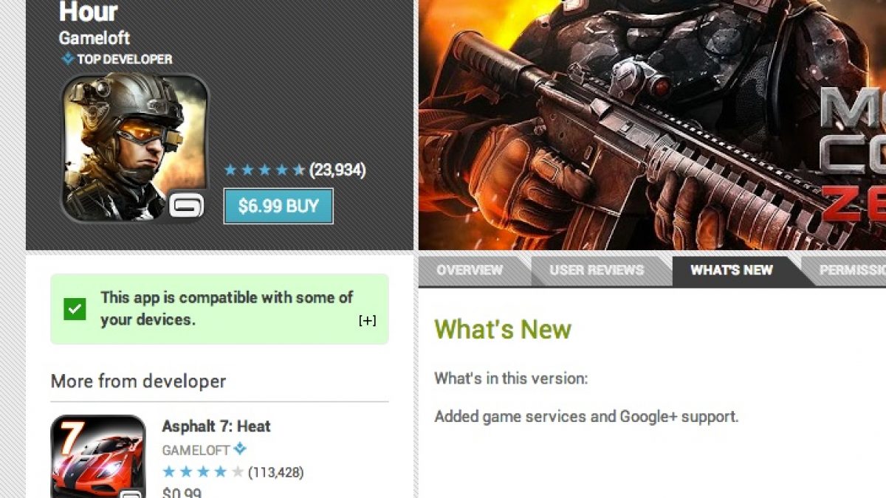Open the Overview tab

tap(470, 271)
